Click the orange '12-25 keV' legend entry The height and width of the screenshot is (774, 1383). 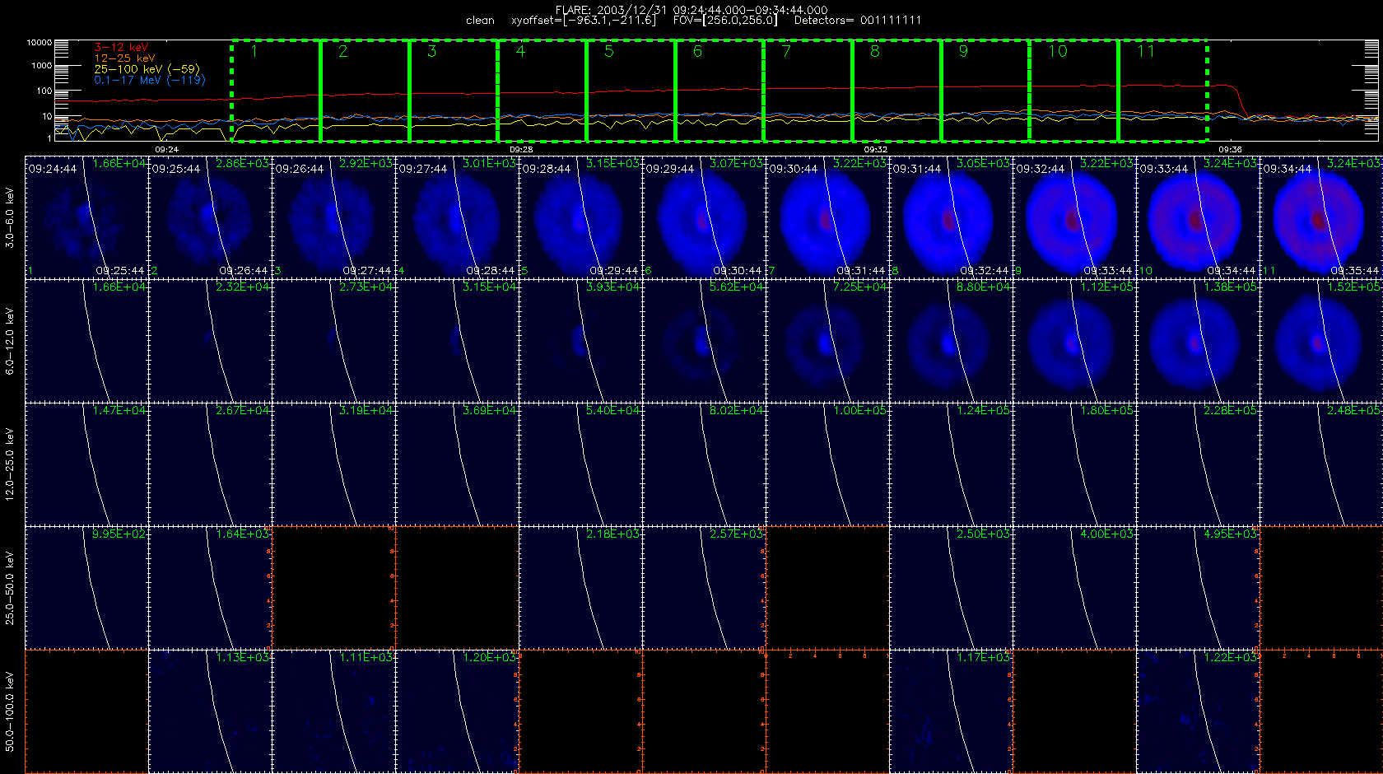click(x=124, y=58)
